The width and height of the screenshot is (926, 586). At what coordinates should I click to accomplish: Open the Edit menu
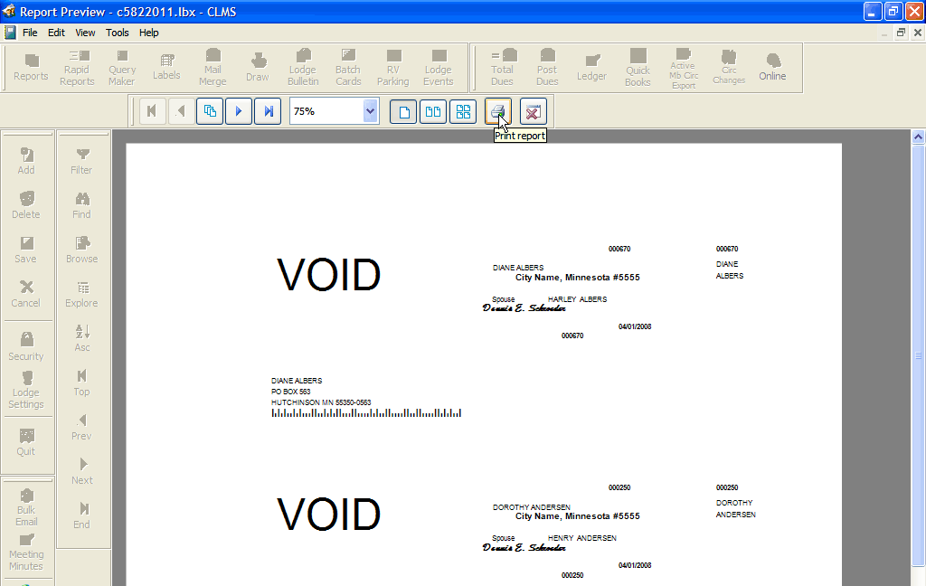click(57, 33)
